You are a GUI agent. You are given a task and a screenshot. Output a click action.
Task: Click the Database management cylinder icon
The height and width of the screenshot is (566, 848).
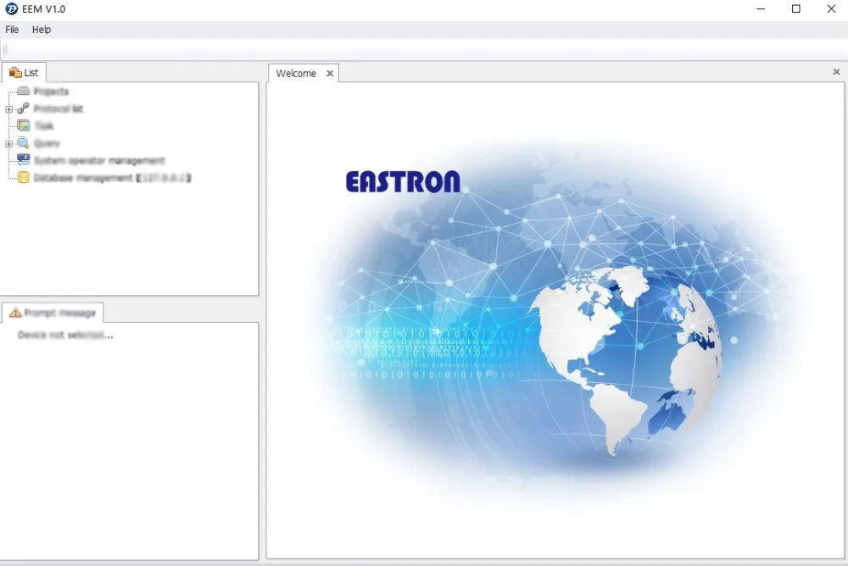tap(23, 177)
